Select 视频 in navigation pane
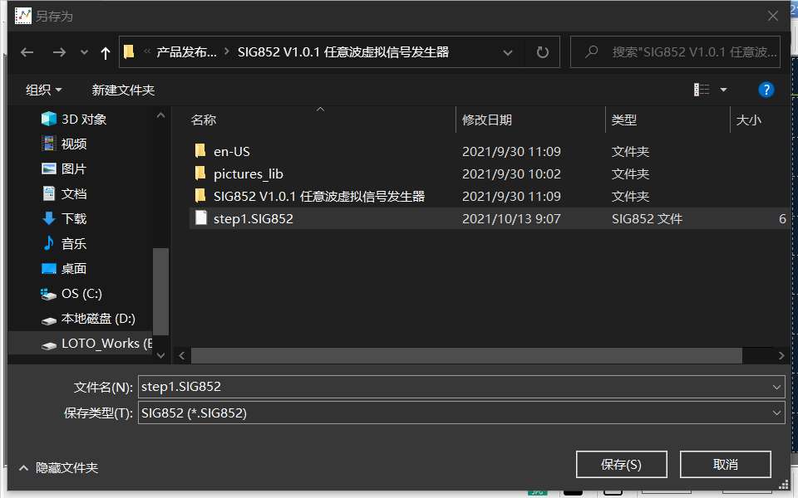 64,144
